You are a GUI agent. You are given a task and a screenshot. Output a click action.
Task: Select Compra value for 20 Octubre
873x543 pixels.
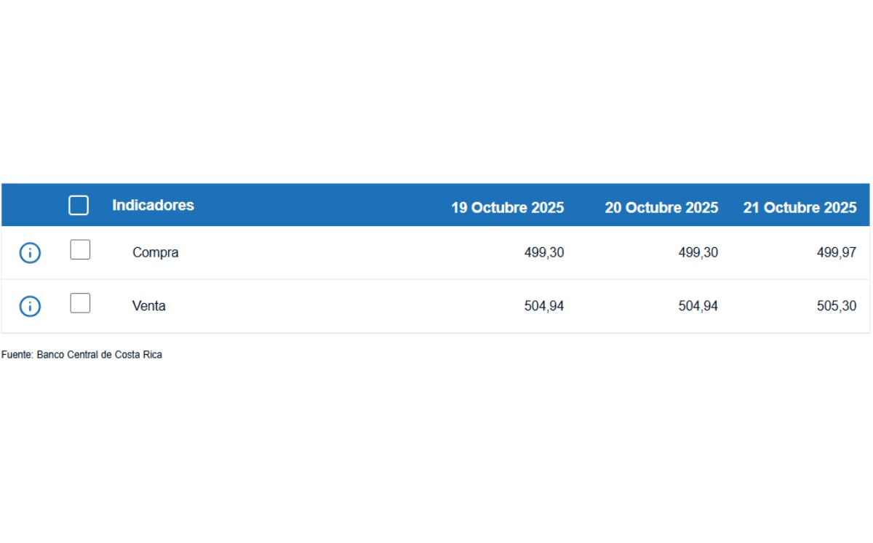(698, 253)
